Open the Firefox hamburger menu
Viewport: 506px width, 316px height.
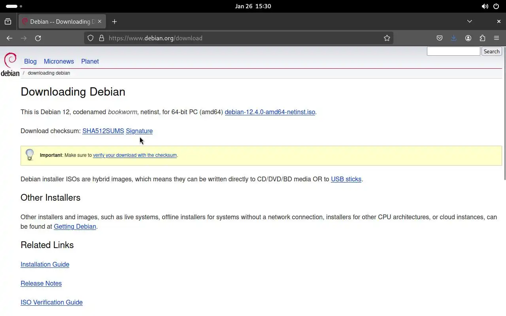(x=497, y=38)
